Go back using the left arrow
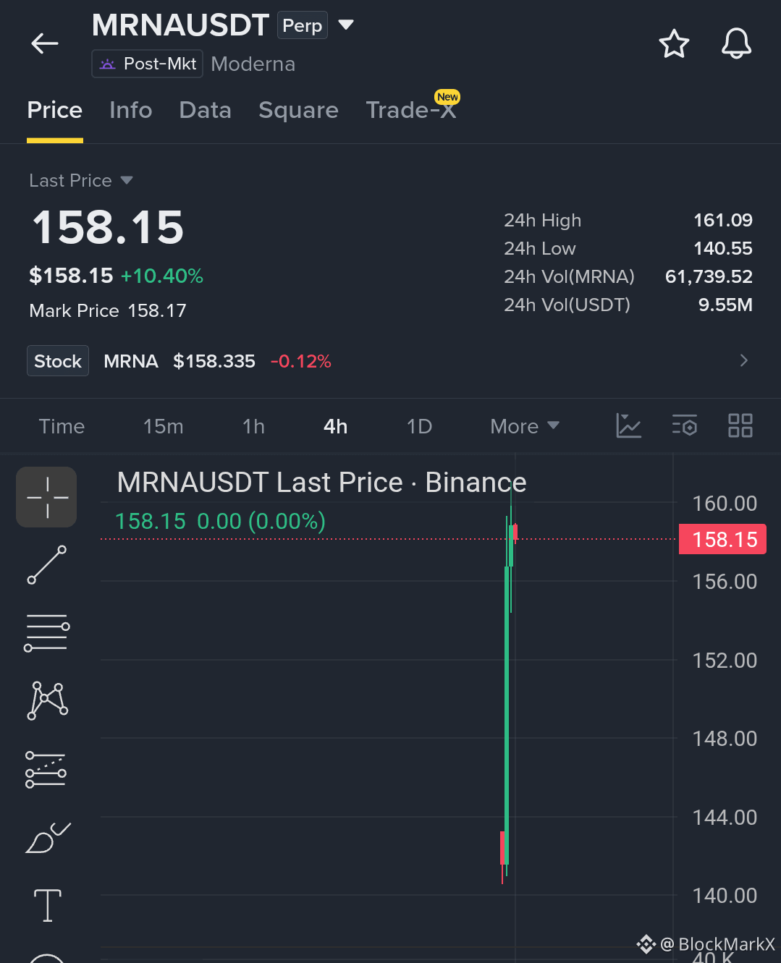Viewport: 781px width, 963px height. (44, 43)
